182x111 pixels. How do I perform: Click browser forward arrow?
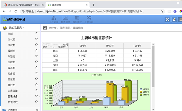(x=10, y=11)
